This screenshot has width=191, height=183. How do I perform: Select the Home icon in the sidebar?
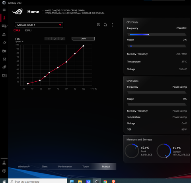tap(4, 18)
